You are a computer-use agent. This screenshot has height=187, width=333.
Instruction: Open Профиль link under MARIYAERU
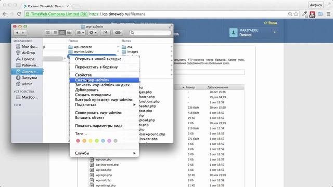coord(246,35)
